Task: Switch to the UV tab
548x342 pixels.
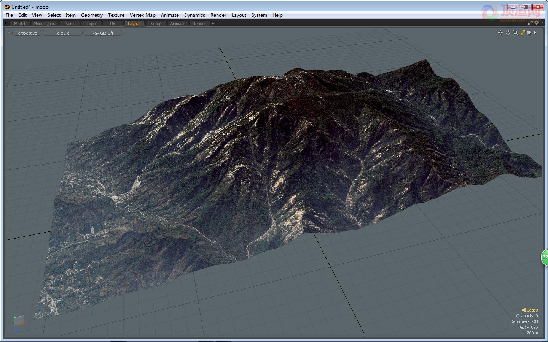Action: pyautogui.click(x=113, y=24)
